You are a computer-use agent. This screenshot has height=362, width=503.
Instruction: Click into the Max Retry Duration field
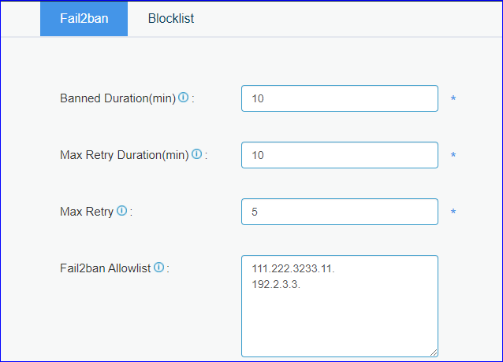tap(339, 155)
